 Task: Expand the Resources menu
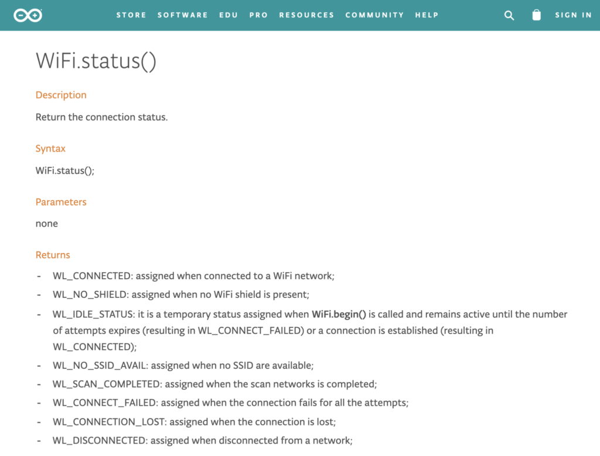(306, 15)
